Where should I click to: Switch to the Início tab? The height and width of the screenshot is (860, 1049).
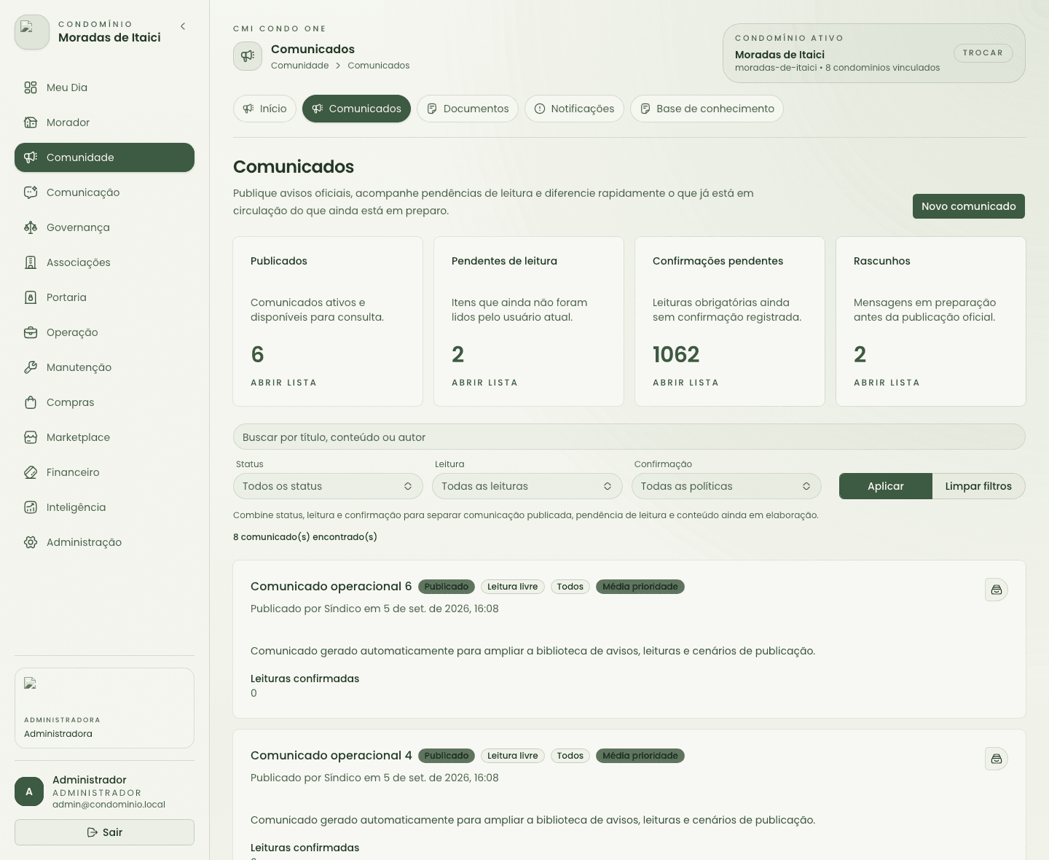pos(265,109)
